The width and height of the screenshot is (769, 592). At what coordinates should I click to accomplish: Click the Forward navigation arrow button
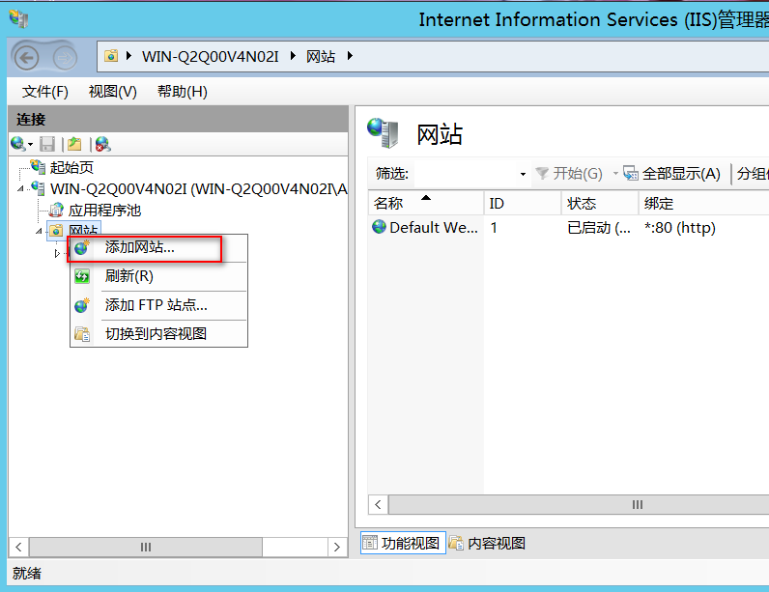[x=65, y=59]
